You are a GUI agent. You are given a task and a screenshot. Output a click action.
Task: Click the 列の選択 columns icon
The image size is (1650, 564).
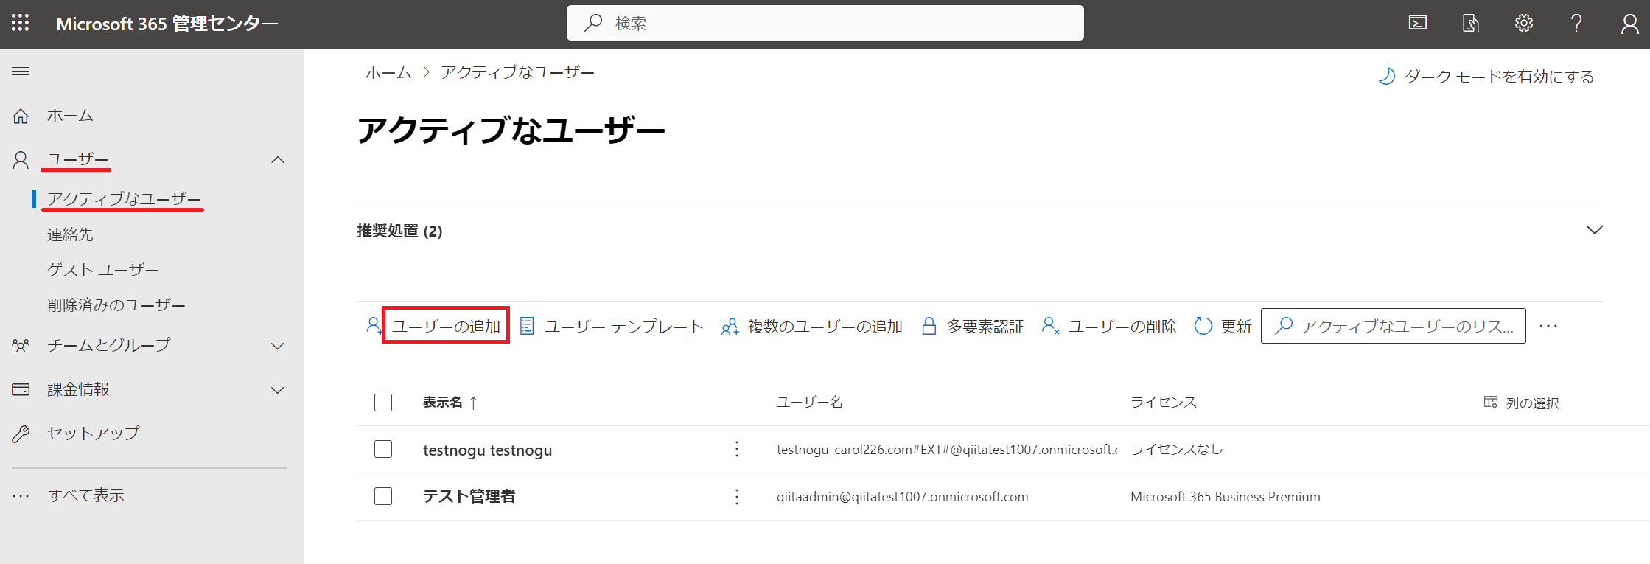(1490, 402)
